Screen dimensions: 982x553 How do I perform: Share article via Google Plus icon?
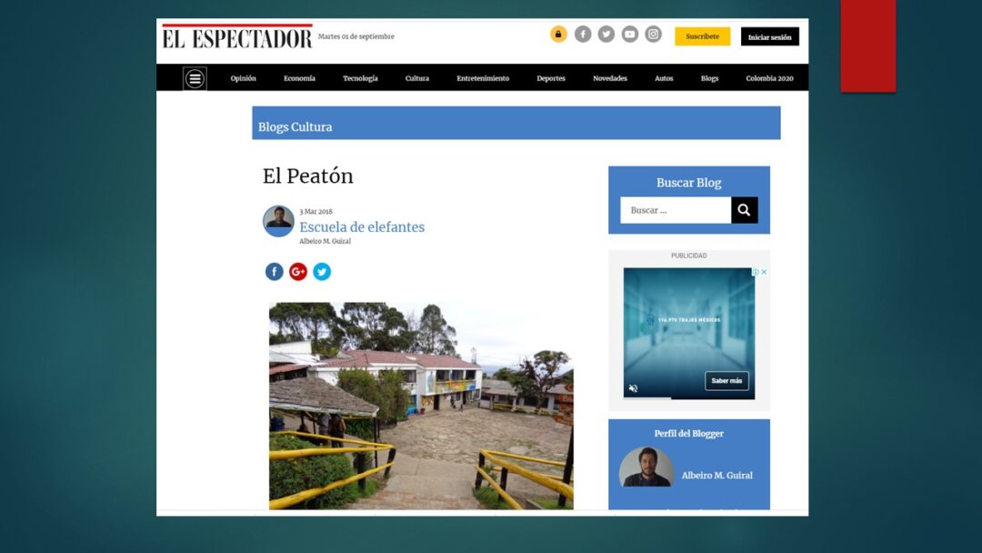[x=298, y=271]
